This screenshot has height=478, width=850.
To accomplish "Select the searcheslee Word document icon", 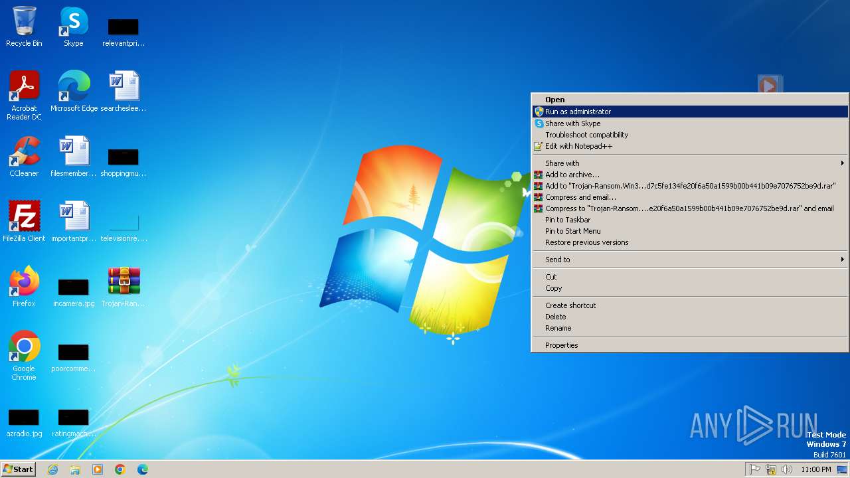I will click(124, 92).
